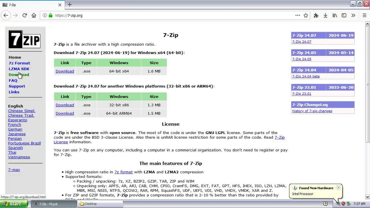
Task: Open the 7z format feature link
Action: [x=123, y=172]
